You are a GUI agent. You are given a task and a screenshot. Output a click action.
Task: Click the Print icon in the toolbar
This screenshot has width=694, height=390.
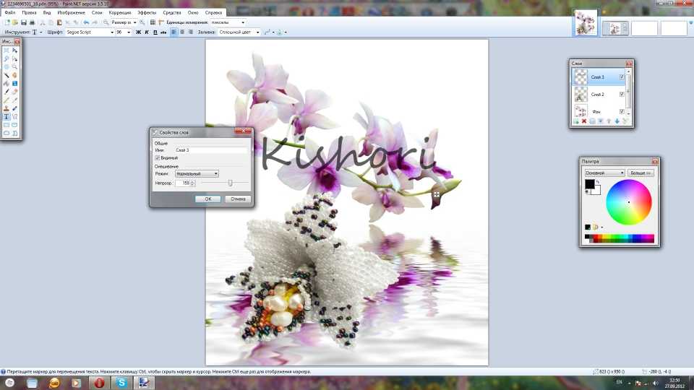pos(31,22)
